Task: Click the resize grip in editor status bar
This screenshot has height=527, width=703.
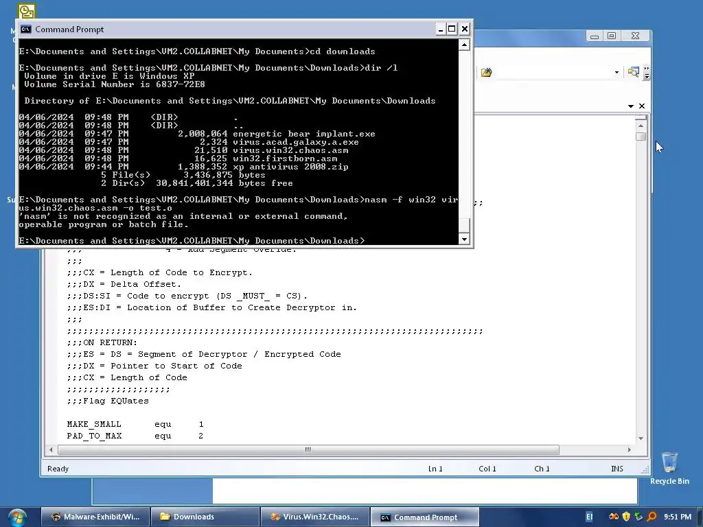Action: 645,470
